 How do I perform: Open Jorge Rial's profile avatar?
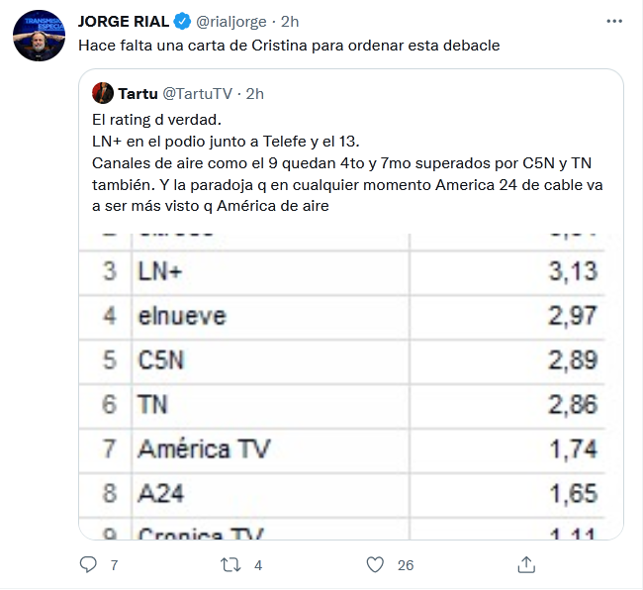click(39, 36)
